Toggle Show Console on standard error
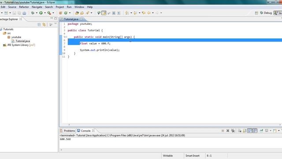Screen dimensions: 282x159 pyautogui.click(x=255, y=131)
